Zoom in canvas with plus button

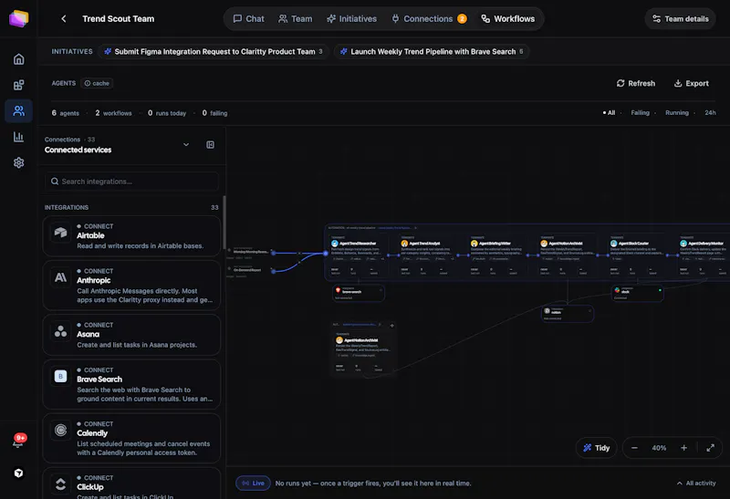pos(683,448)
